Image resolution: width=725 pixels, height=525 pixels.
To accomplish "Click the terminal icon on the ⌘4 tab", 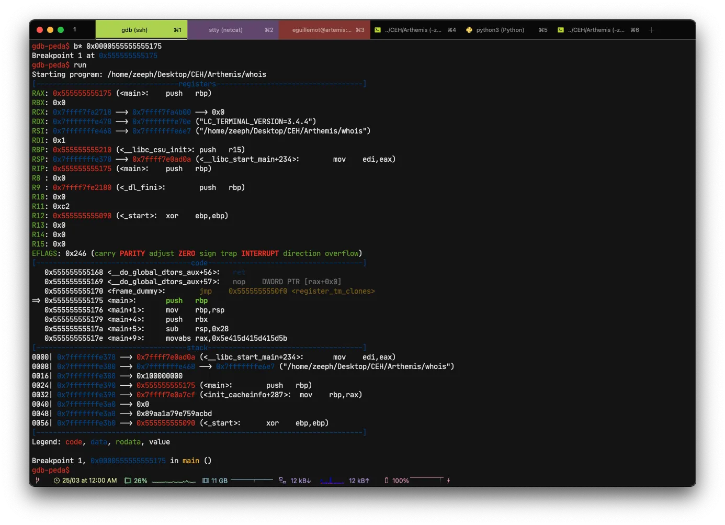I will coord(378,30).
